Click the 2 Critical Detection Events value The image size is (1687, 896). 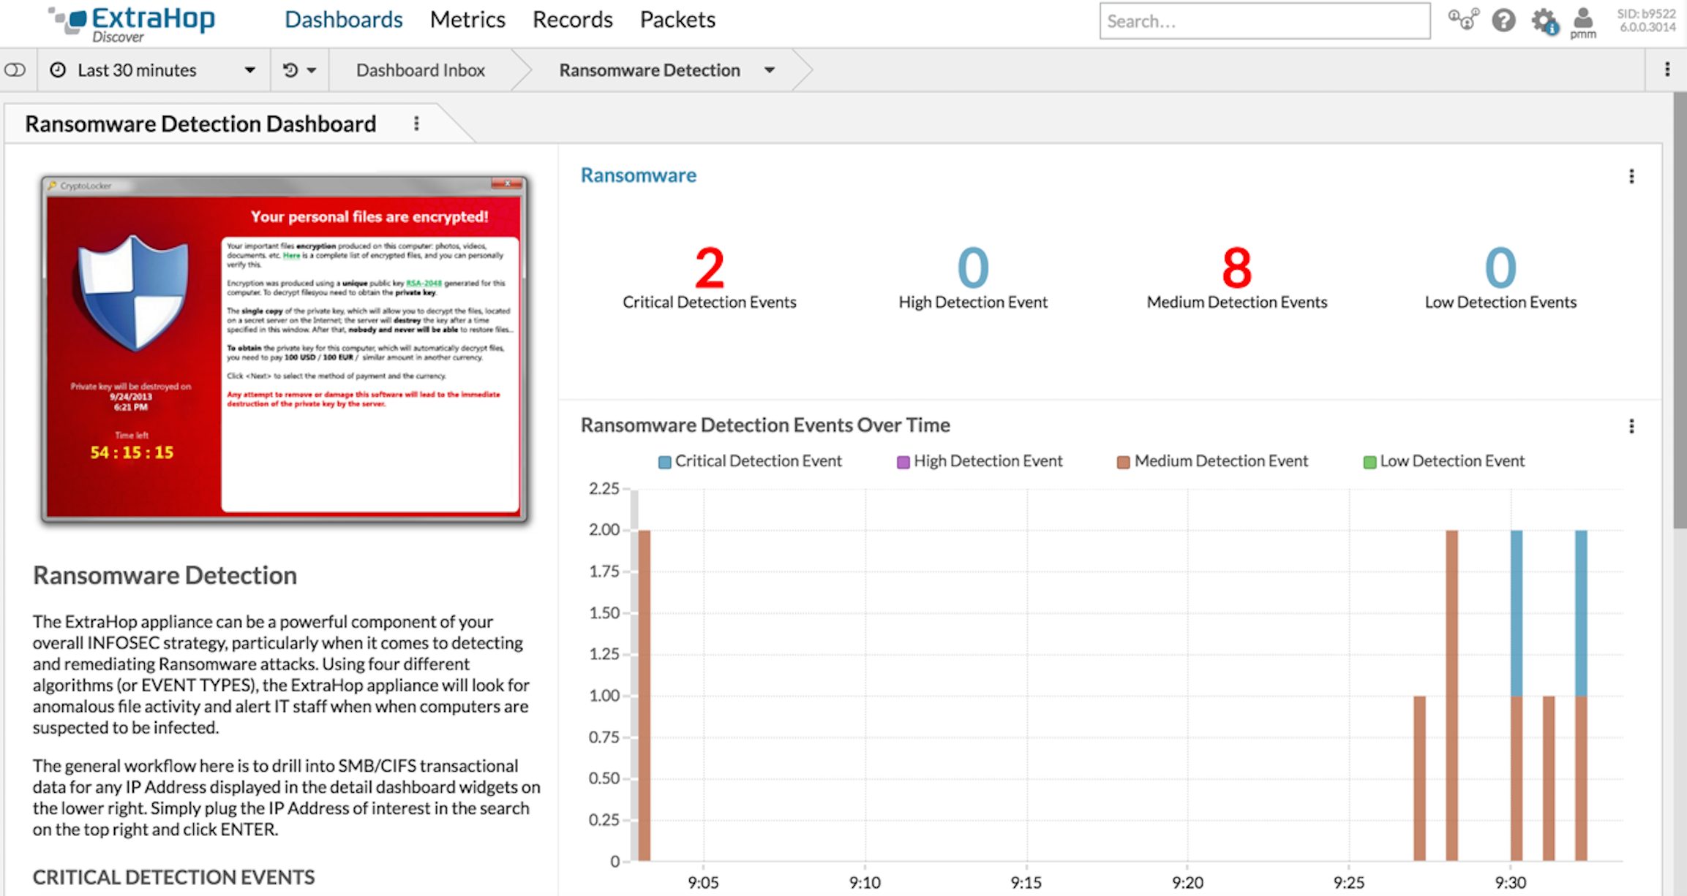[x=709, y=268]
